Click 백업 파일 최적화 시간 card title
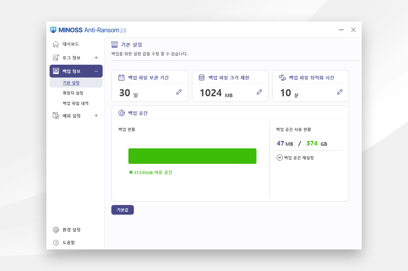Image resolution: width=408 pixels, height=271 pixels. coord(311,78)
